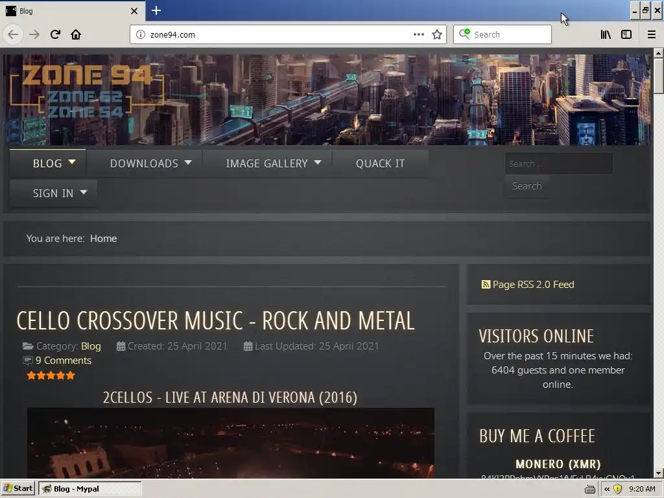Open the Windows Start button
This screenshot has width=664, height=498.
18,489
